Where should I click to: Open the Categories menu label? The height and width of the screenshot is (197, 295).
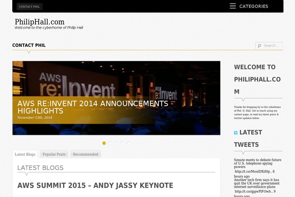coord(254,6)
